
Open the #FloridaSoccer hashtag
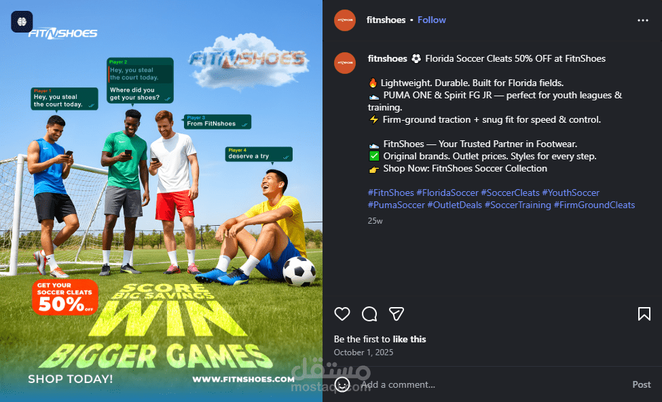tap(447, 193)
